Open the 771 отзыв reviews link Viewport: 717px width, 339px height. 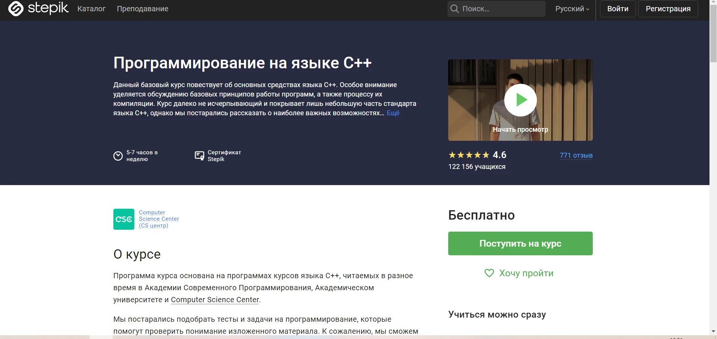(x=576, y=155)
